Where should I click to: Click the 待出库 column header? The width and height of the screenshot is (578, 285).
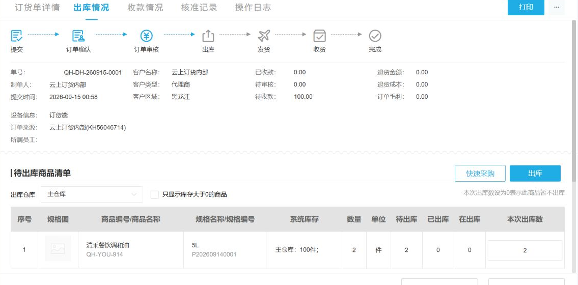pos(406,219)
